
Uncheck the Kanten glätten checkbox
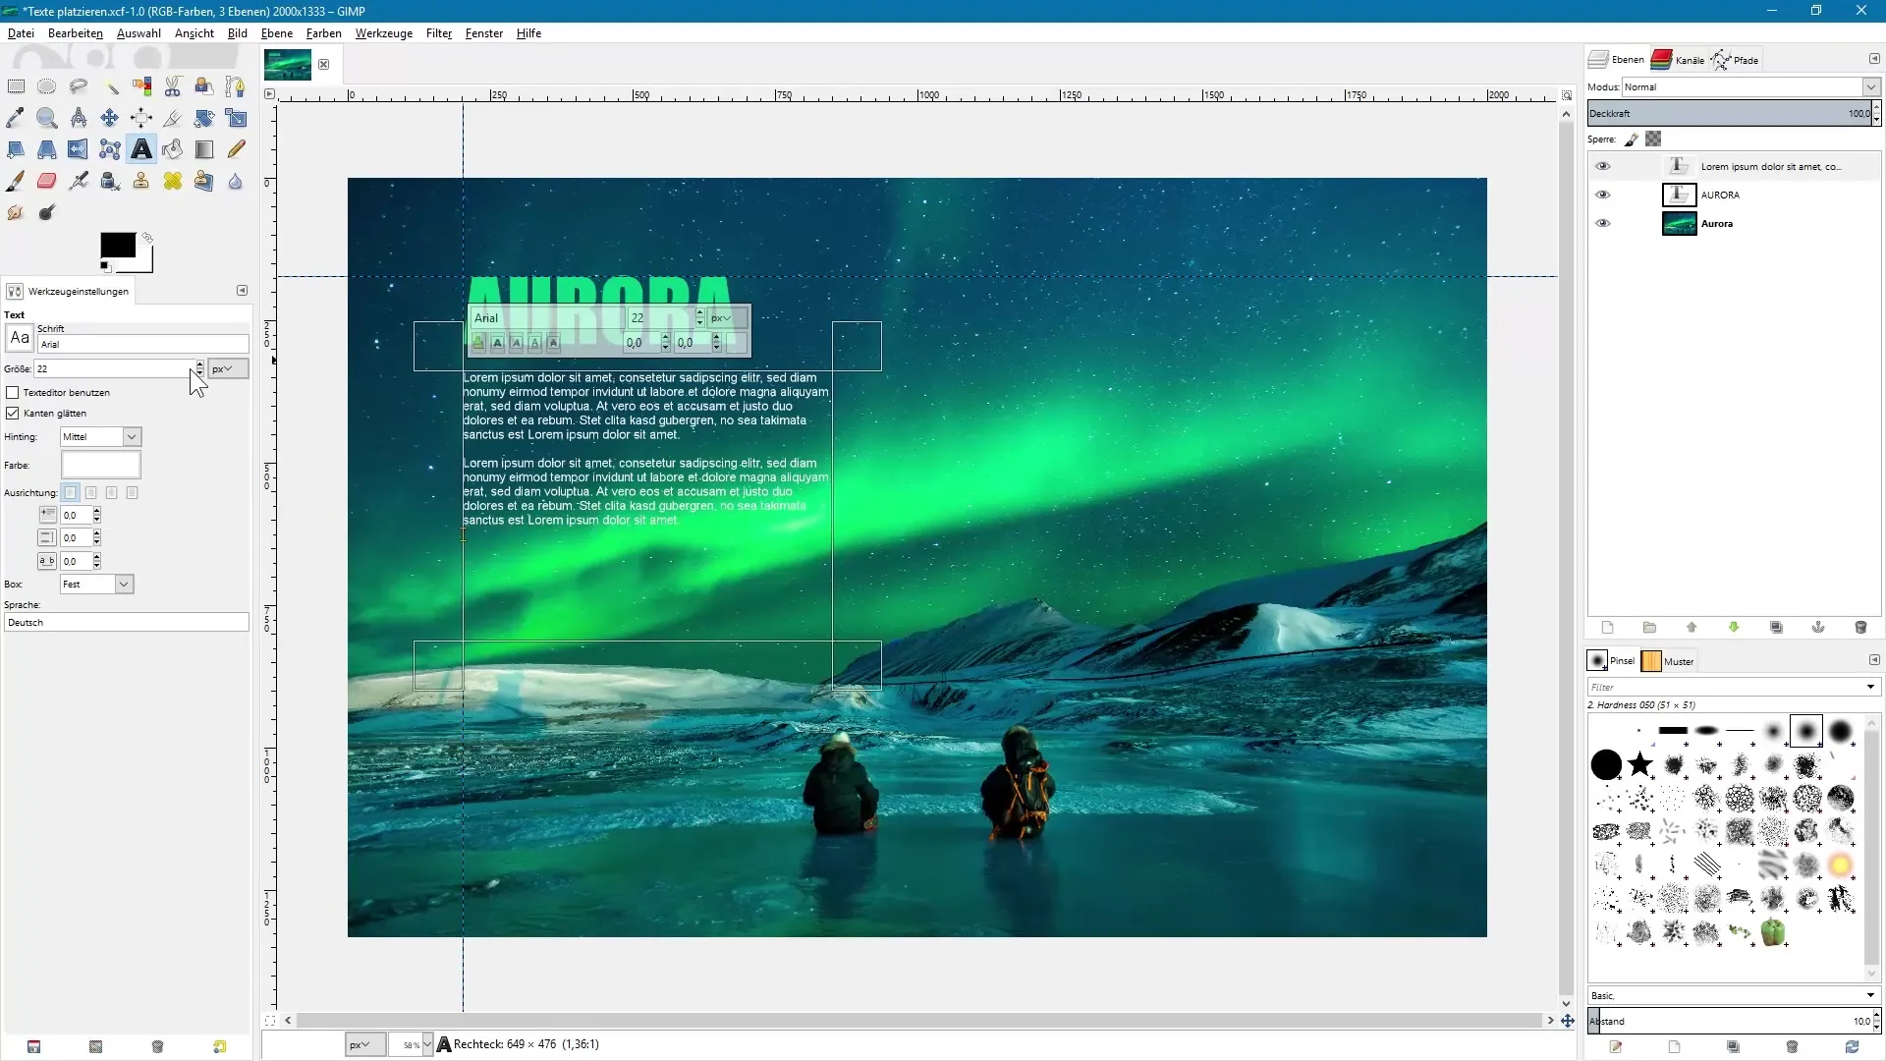pos(13,413)
